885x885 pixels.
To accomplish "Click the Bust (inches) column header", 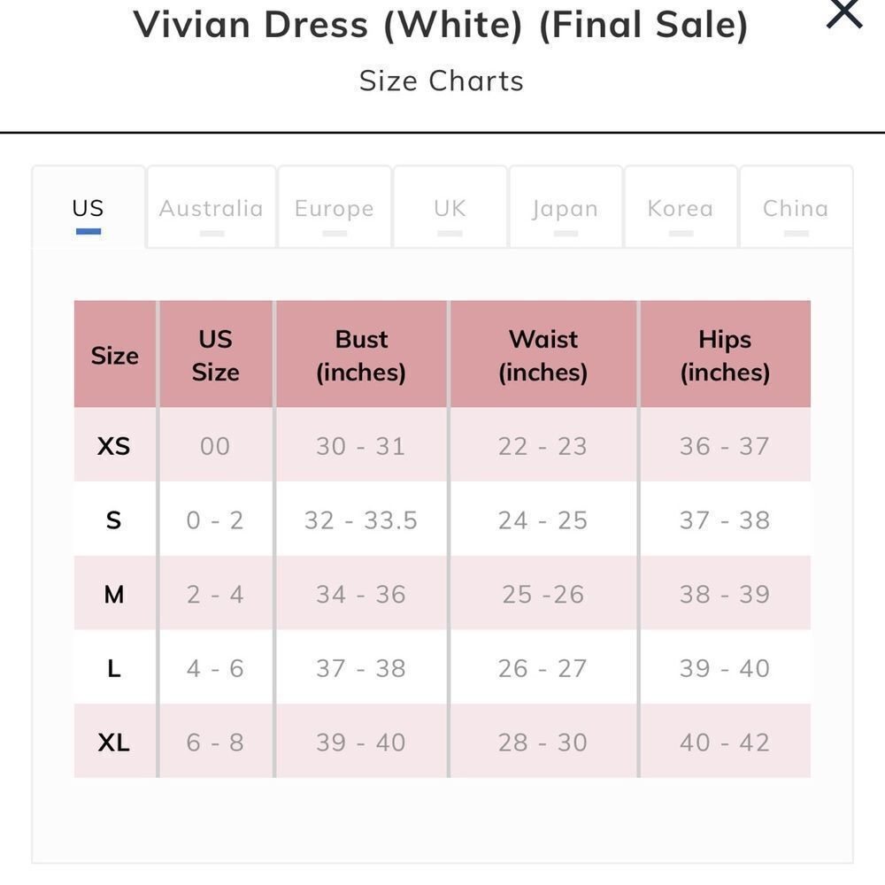I will tap(361, 354).
